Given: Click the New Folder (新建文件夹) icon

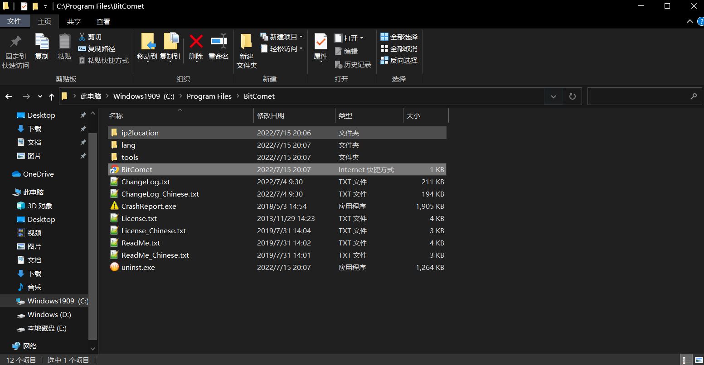Looking at the screenshot, I should pos(246,42).
